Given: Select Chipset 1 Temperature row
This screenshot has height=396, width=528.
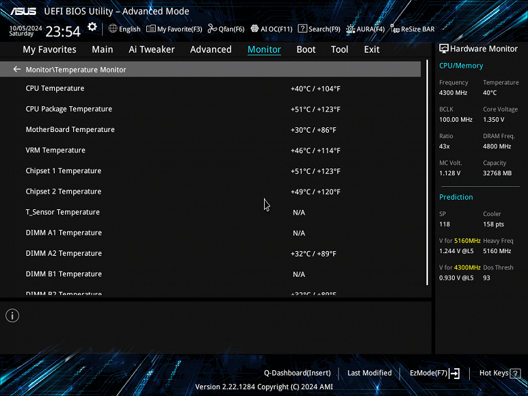Looking at the screenshot, I should 211,171.
